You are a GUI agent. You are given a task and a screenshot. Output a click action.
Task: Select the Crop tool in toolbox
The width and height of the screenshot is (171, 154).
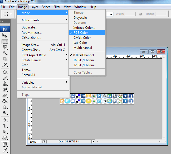5,59
